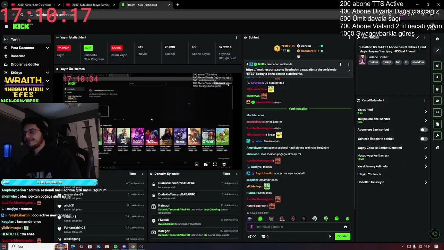The width and height of the screenshot is (444, 250).
Task: Toggle Abonelere özel sohbet switch
Action: tap(424, 130)
